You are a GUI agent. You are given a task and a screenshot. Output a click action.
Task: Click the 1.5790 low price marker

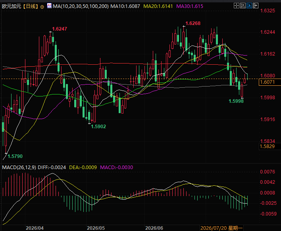(15, 156)
